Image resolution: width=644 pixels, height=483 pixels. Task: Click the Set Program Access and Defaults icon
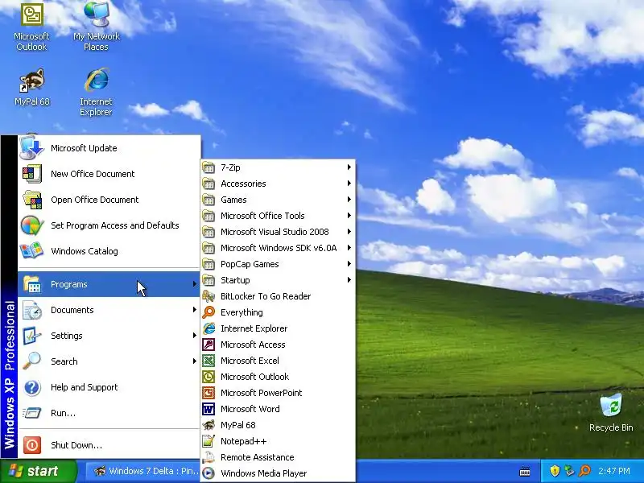click(x=31, y=225)
